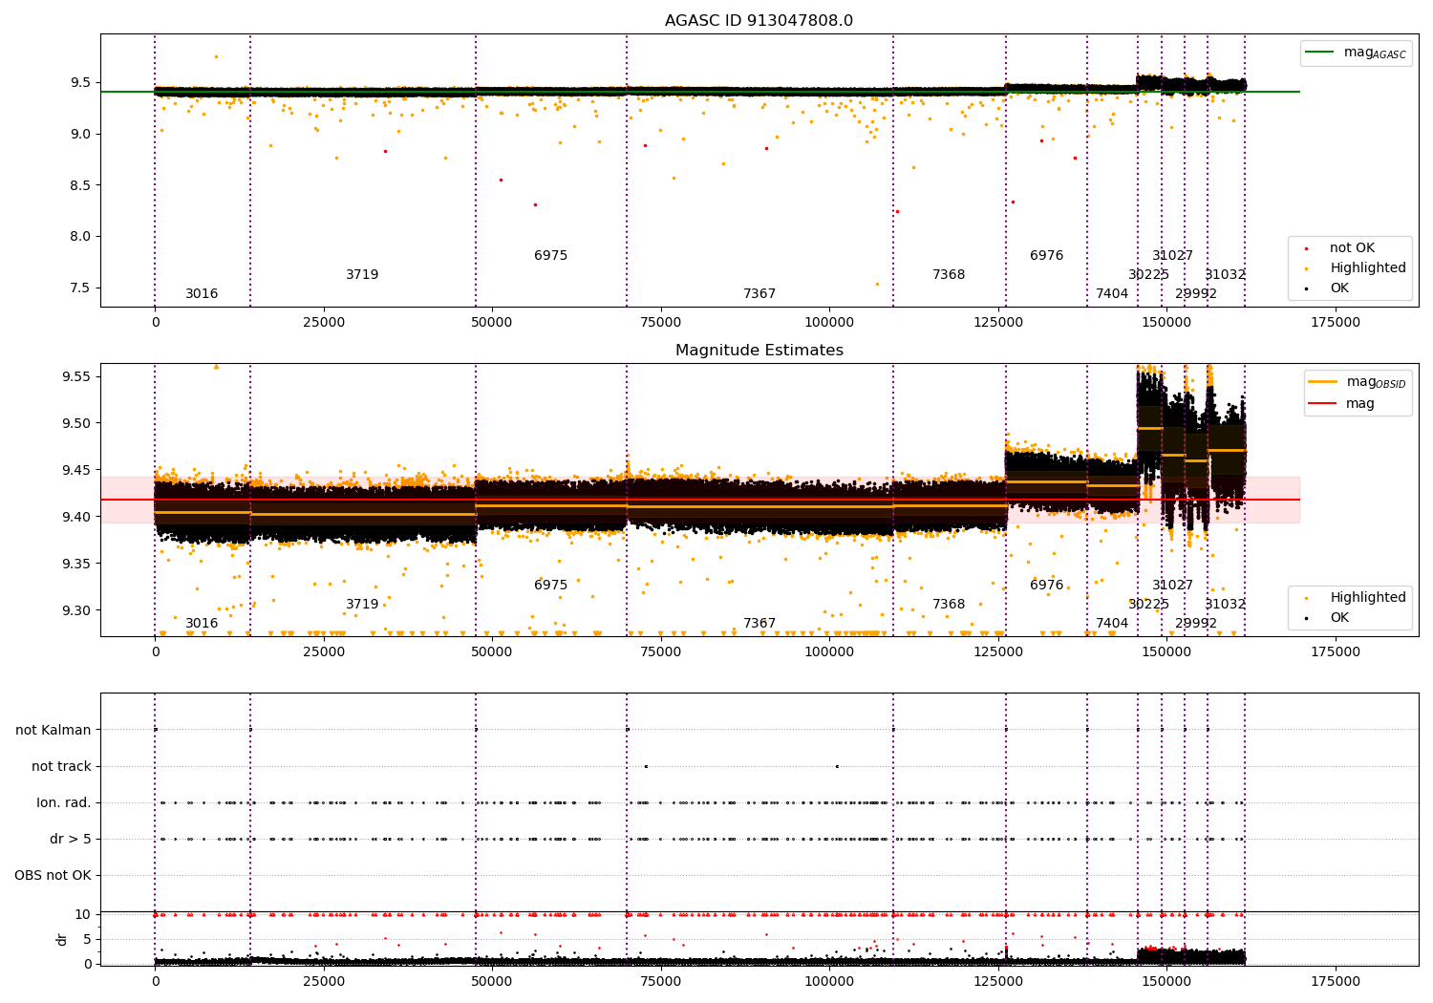Viewport: 1433px width, 1003px height.
Task: Click the "OBS not OK" axis label
Action: (x=53, y=875)
